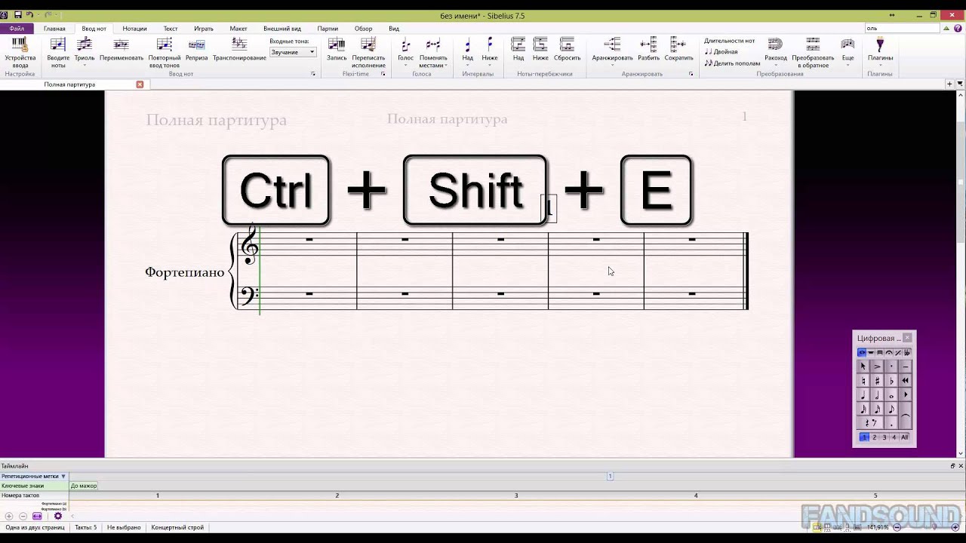The width and height of the screenshot is (966, 543).
Task: Toggle voice 1 on keypad
Action: [x=864, y=437]
